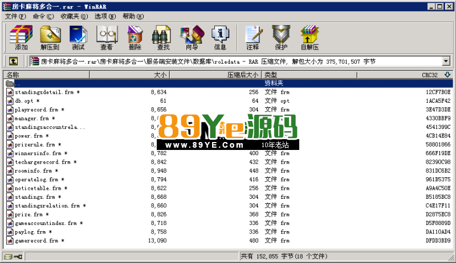Screen dimensions: 456x263
Task: Click the Extract To (解压到) toolbar icon
Action: click(50, 37)
